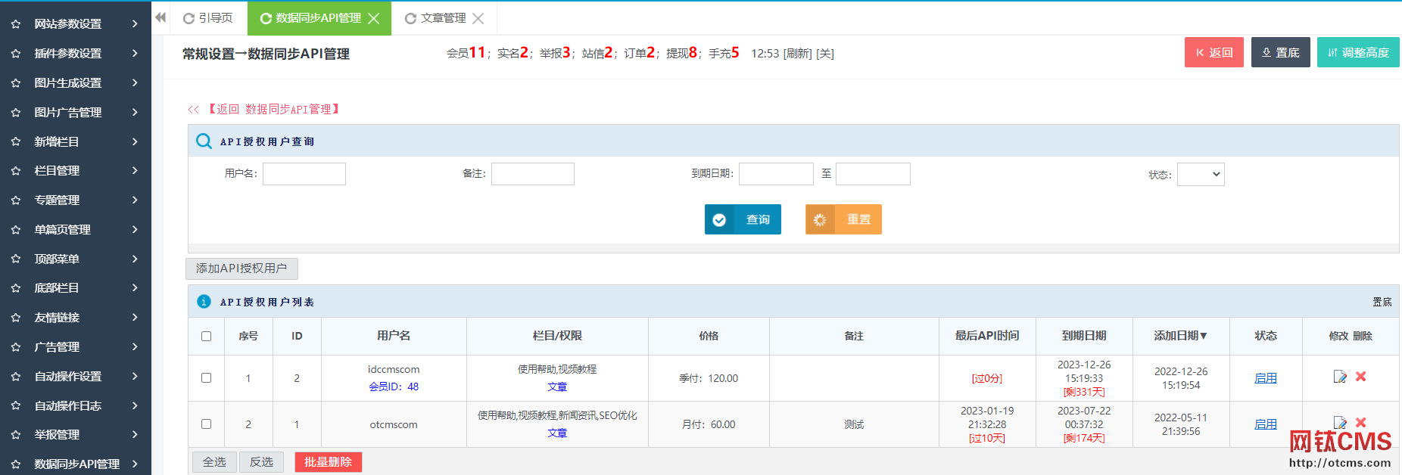
Task: Click star icon beside 友情链接
Action: click(x=16, y=318)
